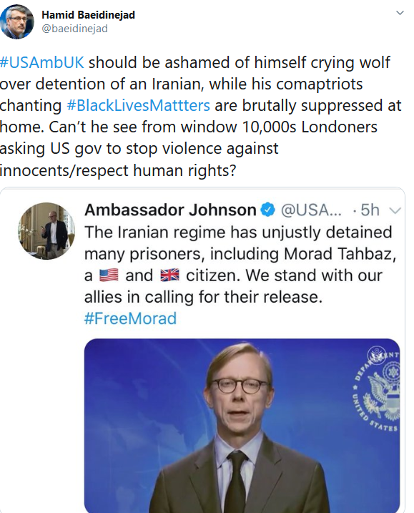This screenshot has width=414, height=513.
Task: Click the Hamid Baeidinejad display name
Action: pos(88,15)
